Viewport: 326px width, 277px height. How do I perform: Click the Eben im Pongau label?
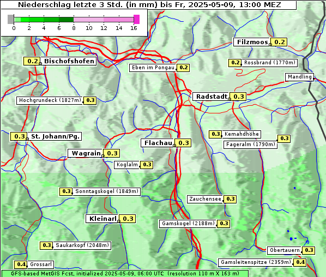153,68
